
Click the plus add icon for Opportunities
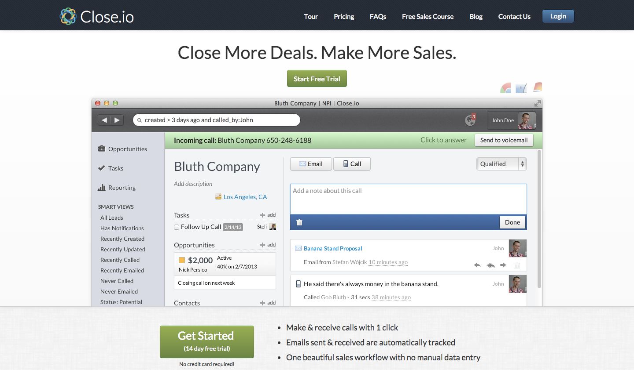tap(263, 245)
